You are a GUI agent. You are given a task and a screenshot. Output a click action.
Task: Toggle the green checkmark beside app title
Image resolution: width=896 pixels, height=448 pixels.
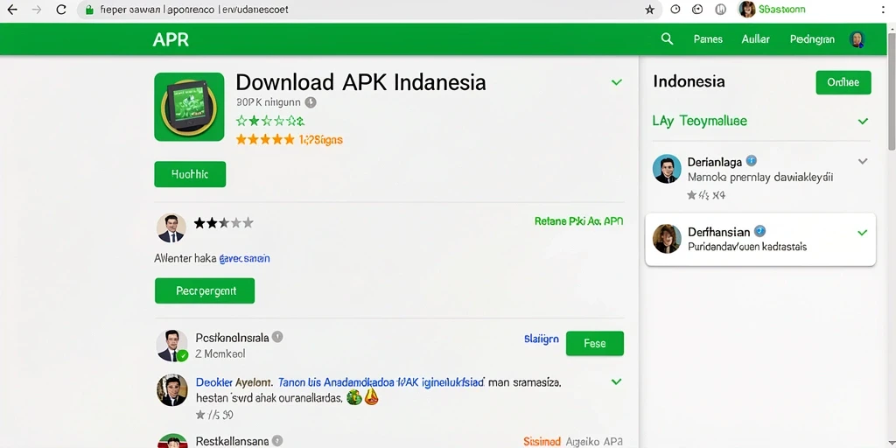(617, 82)
